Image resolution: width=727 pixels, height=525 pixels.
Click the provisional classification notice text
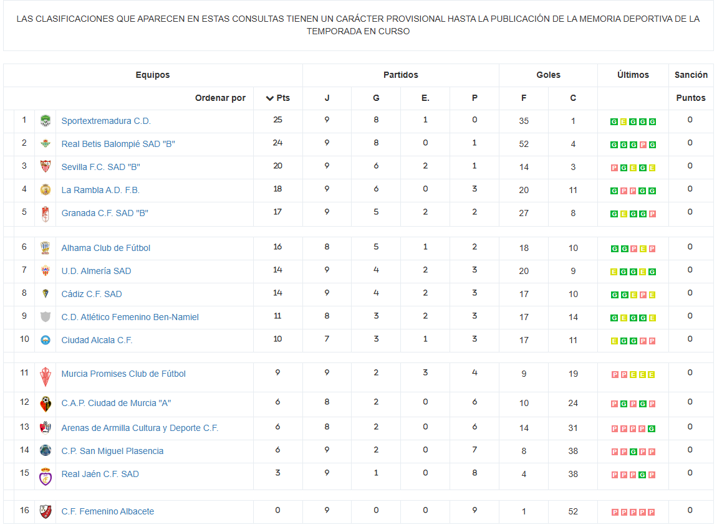[358, 25]
